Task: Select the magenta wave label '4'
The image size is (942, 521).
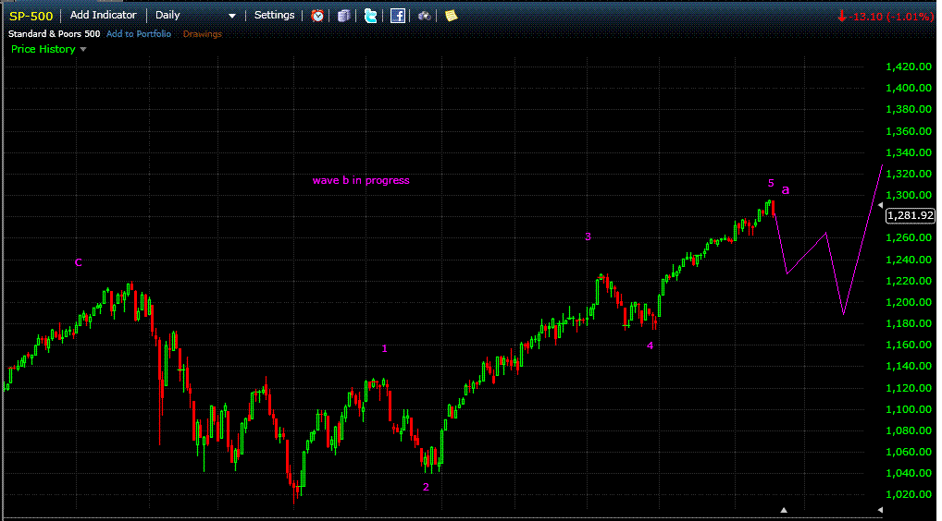Action: [650, 345]
